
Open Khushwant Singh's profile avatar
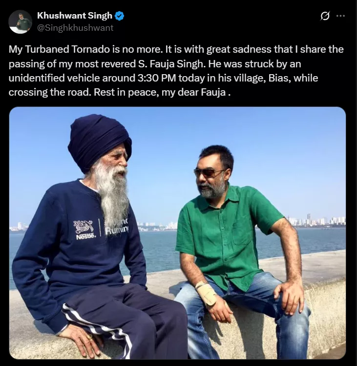(20, 21)
